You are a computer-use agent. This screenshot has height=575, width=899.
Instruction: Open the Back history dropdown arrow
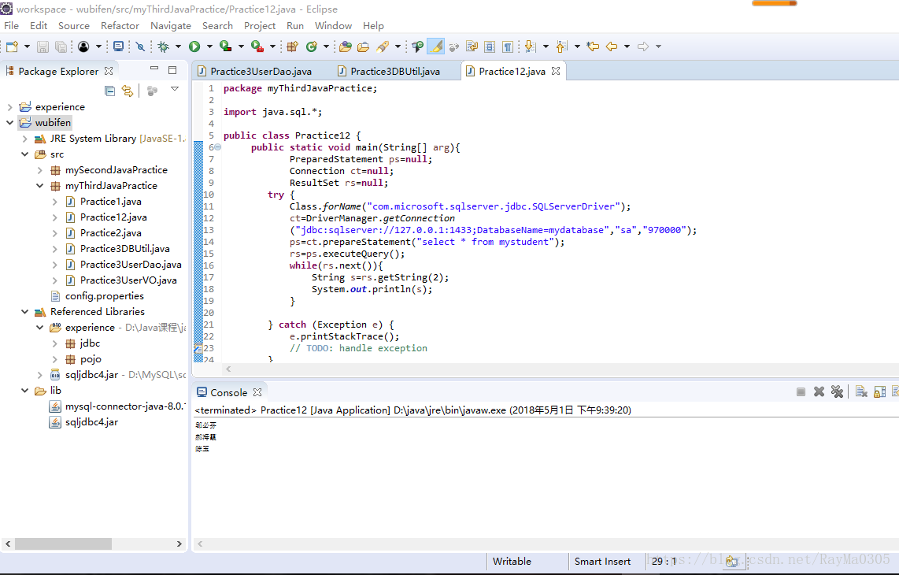(x=627, y=46)
